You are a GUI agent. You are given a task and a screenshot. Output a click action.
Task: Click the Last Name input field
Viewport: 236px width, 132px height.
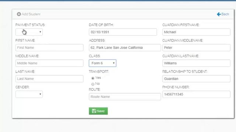(49, 79)
